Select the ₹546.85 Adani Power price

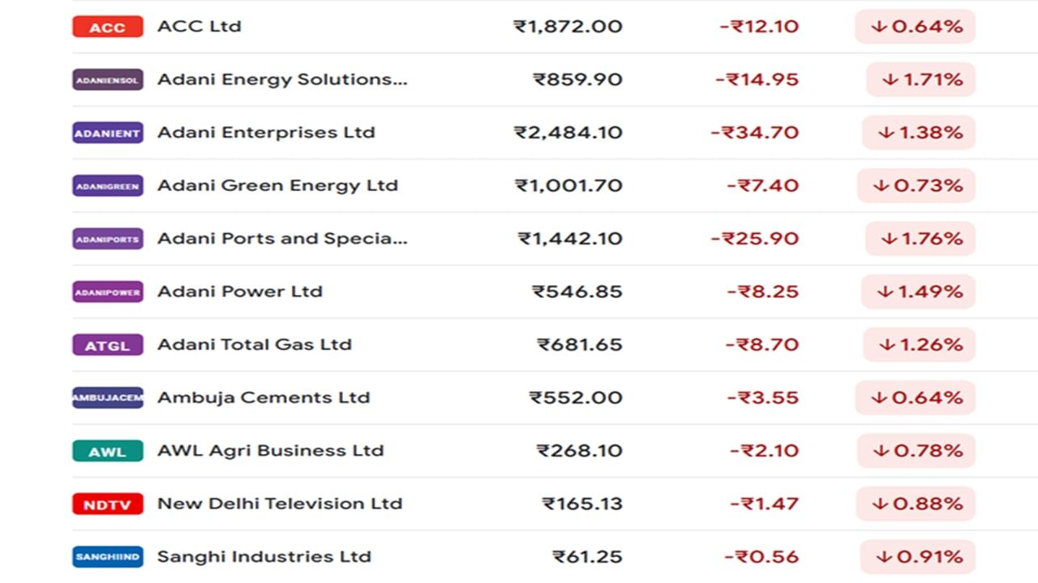(577, 291)
